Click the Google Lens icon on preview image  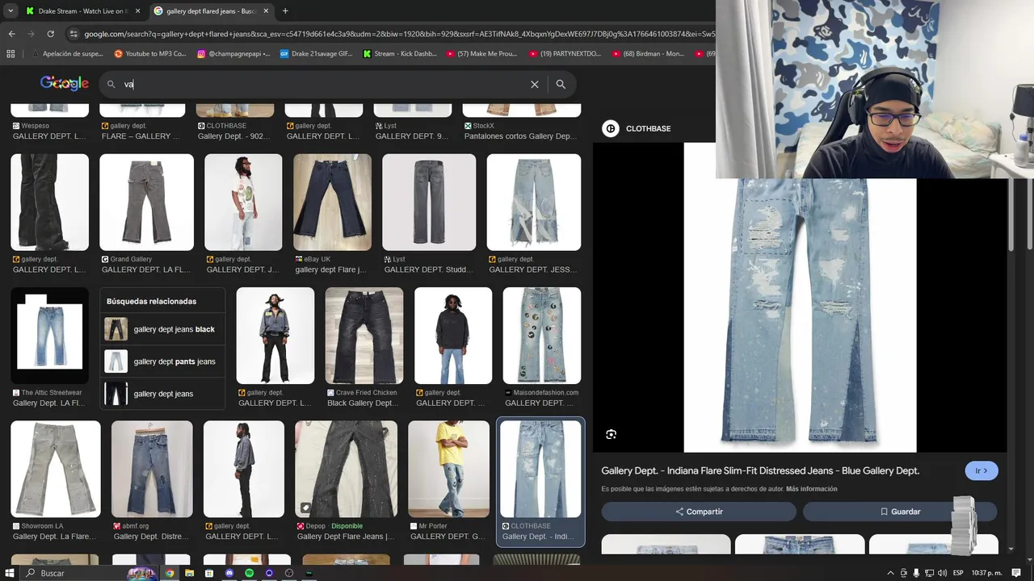pyautogui.click(x=612, y=434)
